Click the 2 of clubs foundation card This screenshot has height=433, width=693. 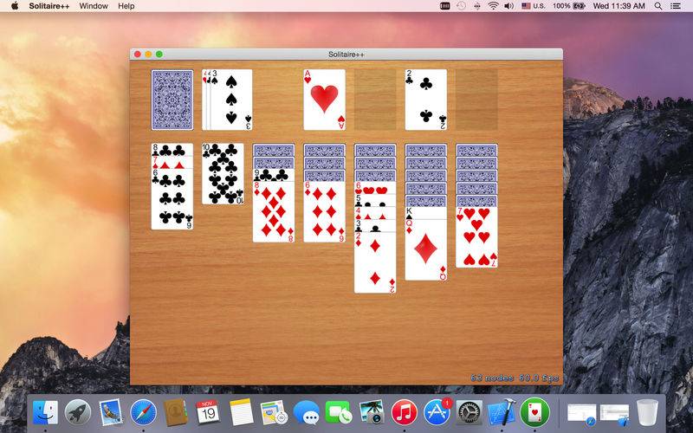click(x=426, y=100)
